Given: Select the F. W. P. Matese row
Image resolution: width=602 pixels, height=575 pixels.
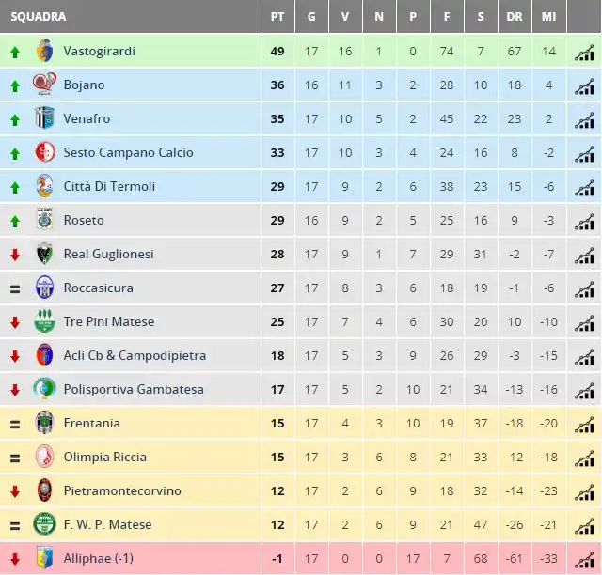Looking at the screenshot, I should tap(301, 525).
